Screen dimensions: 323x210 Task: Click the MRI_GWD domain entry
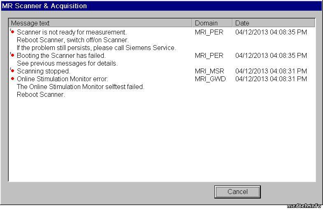click(x=210, y=79)
